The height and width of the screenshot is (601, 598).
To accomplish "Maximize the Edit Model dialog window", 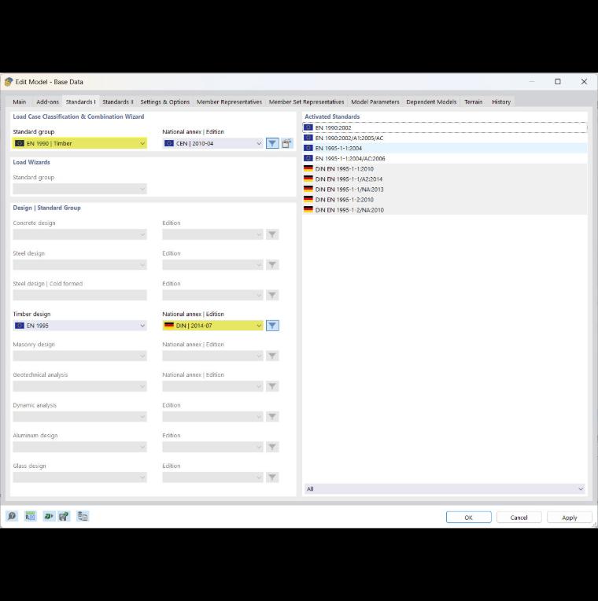I will click(558, 82).
